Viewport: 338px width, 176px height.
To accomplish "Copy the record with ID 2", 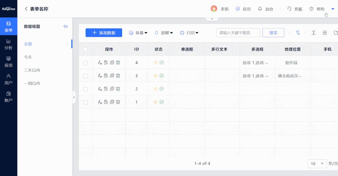I will tap(112, 89).
